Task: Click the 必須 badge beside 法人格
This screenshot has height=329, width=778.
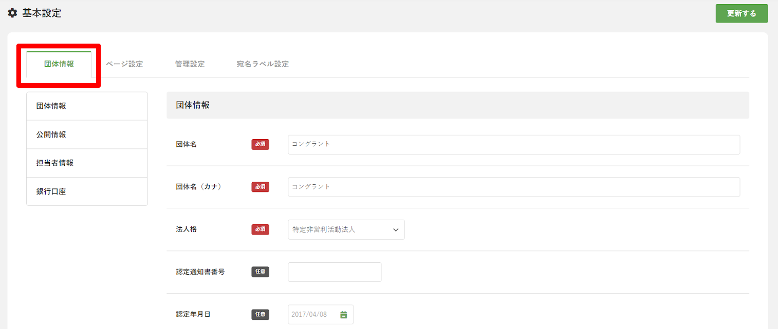Action: [261, 229]
